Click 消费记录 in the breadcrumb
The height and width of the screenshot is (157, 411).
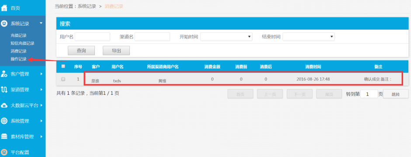[x=114, y=6]
